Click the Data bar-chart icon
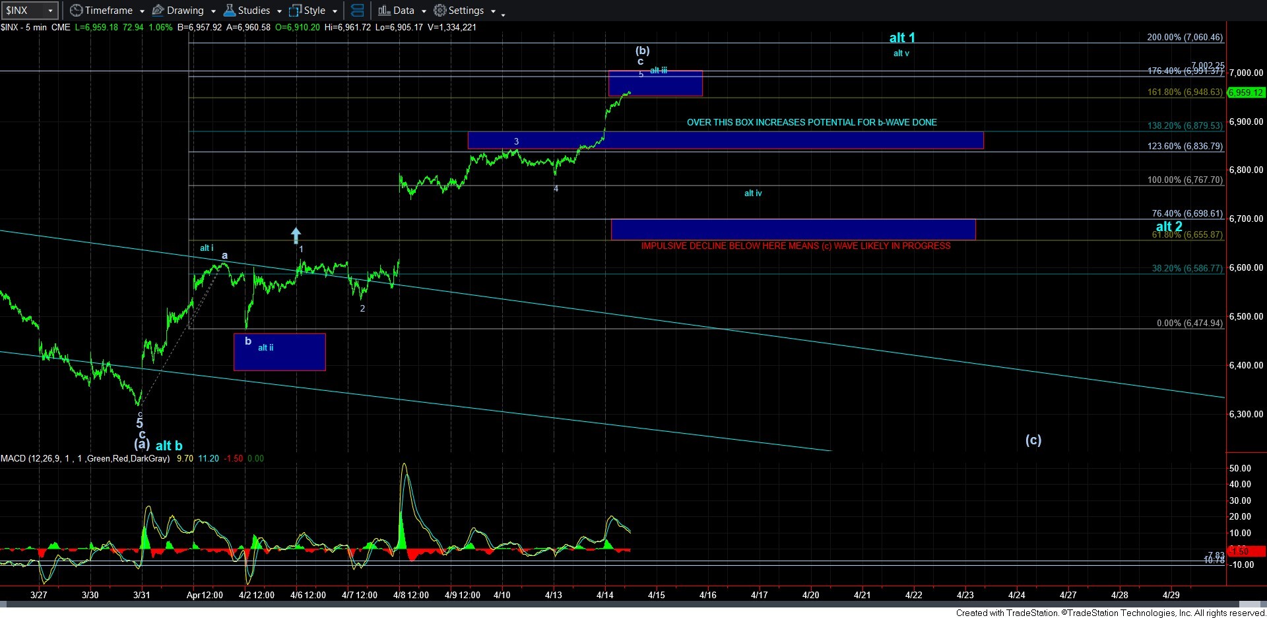 pyautogui.click(x=384, y=11)
